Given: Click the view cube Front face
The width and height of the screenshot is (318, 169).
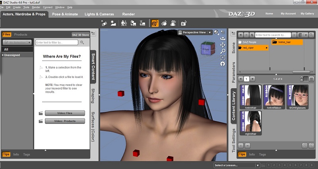Looking at the screenshot, I should coord(205,49).
